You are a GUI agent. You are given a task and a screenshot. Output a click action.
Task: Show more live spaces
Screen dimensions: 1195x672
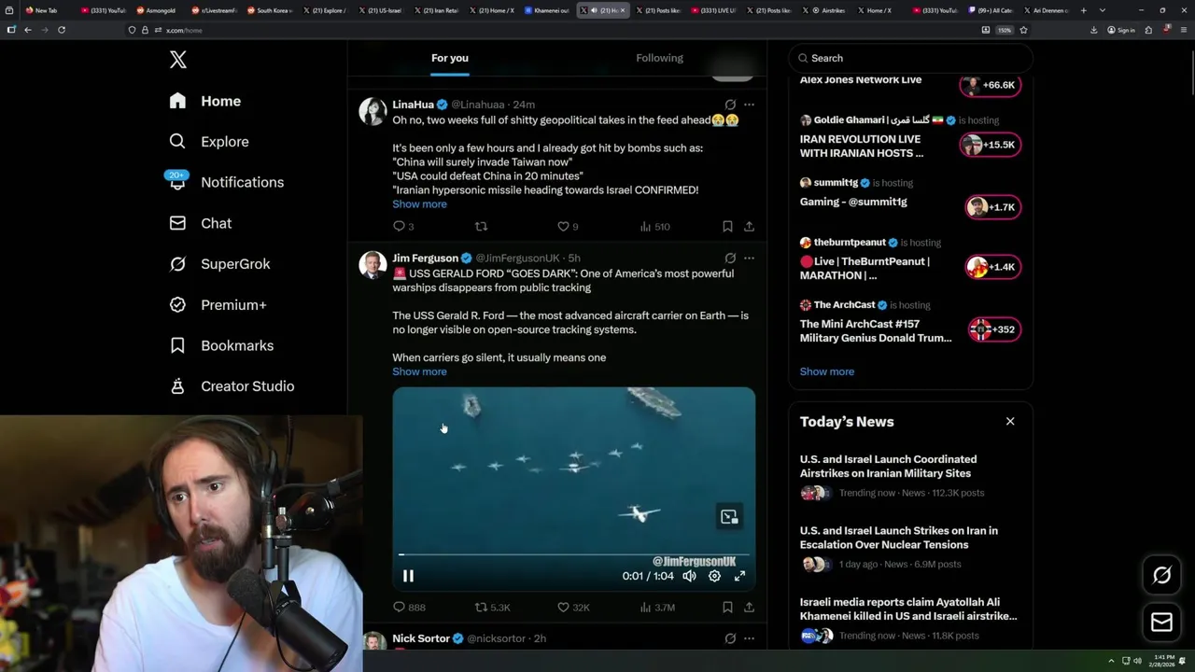[x=827, y=371]
